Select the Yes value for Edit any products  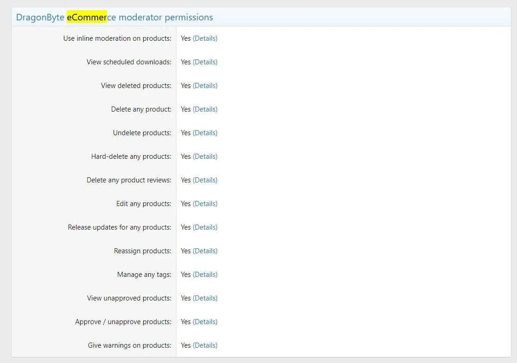pos(186,204)
